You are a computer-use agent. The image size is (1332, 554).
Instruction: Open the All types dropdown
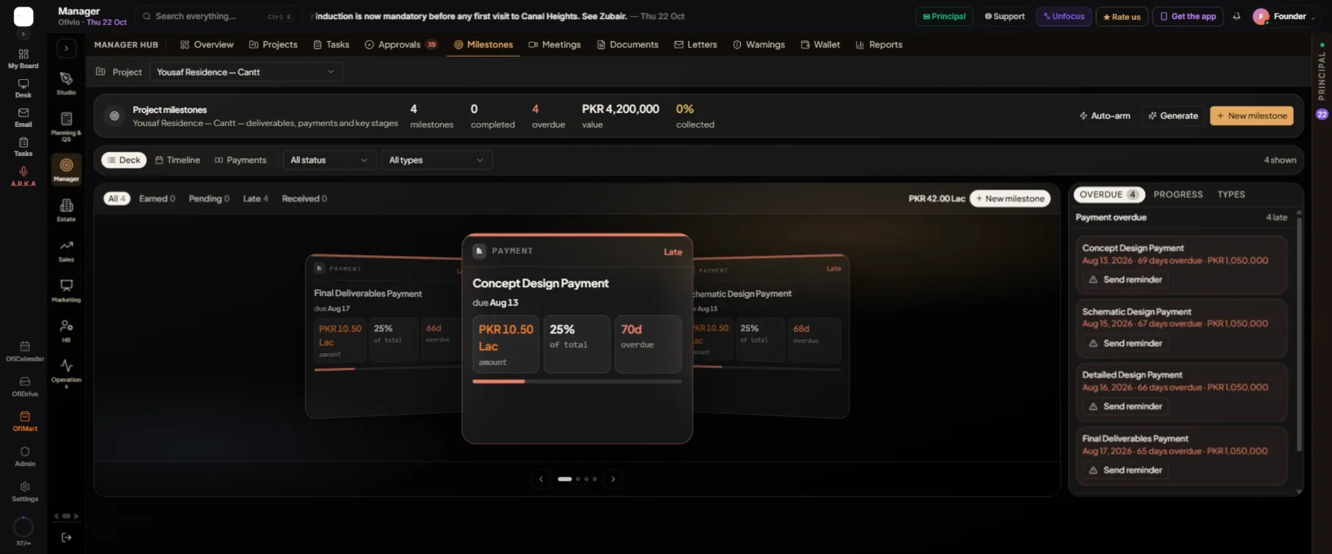pyautogui.click(x=436, y=160)
